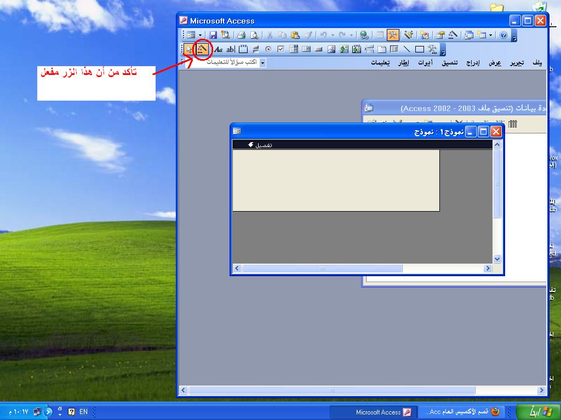Open the عرض (View) menu

pos(495,63)
